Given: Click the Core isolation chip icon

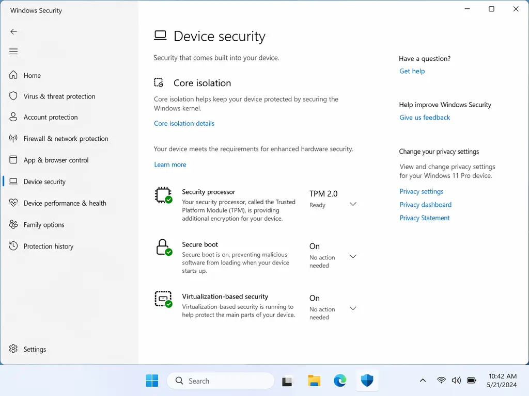Looking at the screenshot, I should pyautogui.click(x=159, y=82).
